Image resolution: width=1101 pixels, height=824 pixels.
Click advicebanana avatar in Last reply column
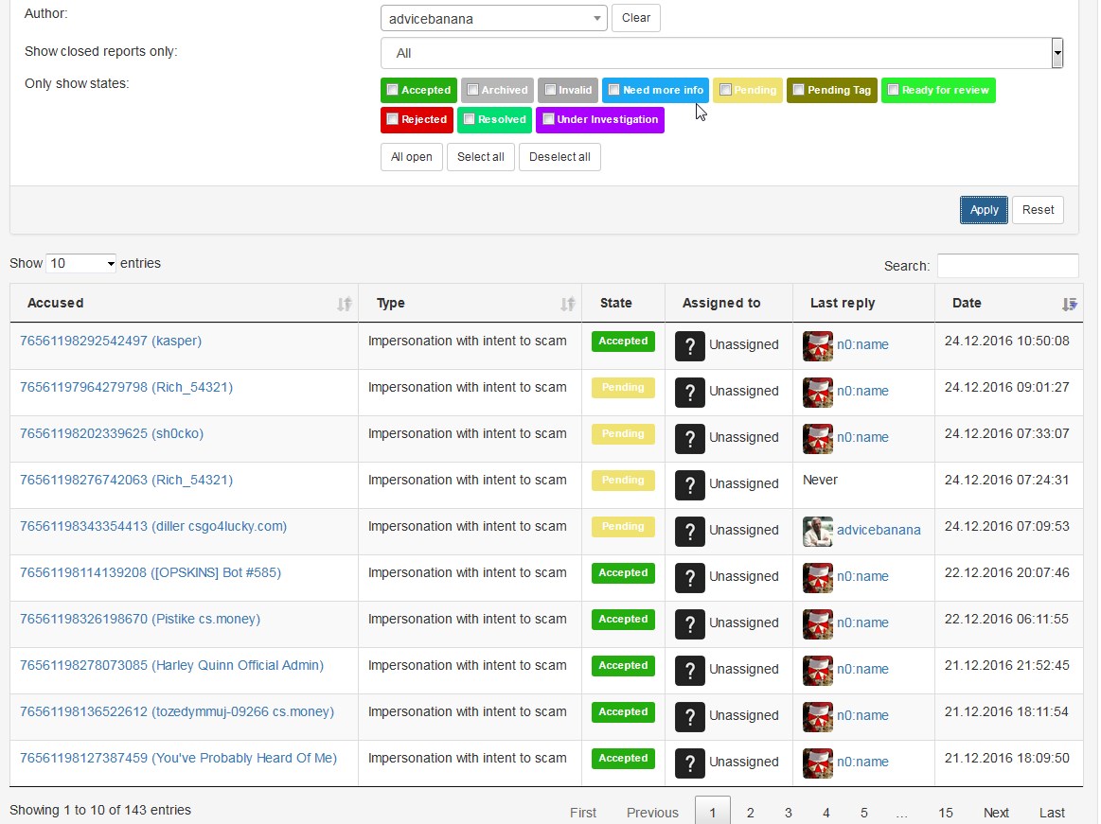817,531
